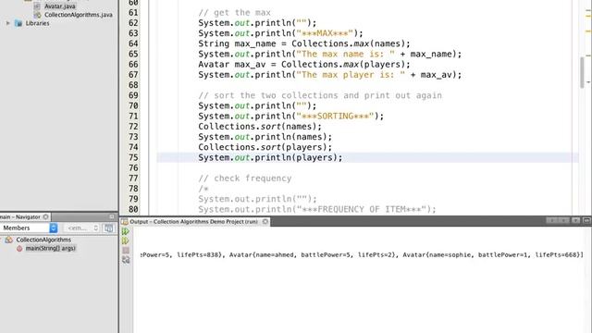Click "System.out.println(names);" on line 73
This screenshot has width=592, height=333.
265,137
